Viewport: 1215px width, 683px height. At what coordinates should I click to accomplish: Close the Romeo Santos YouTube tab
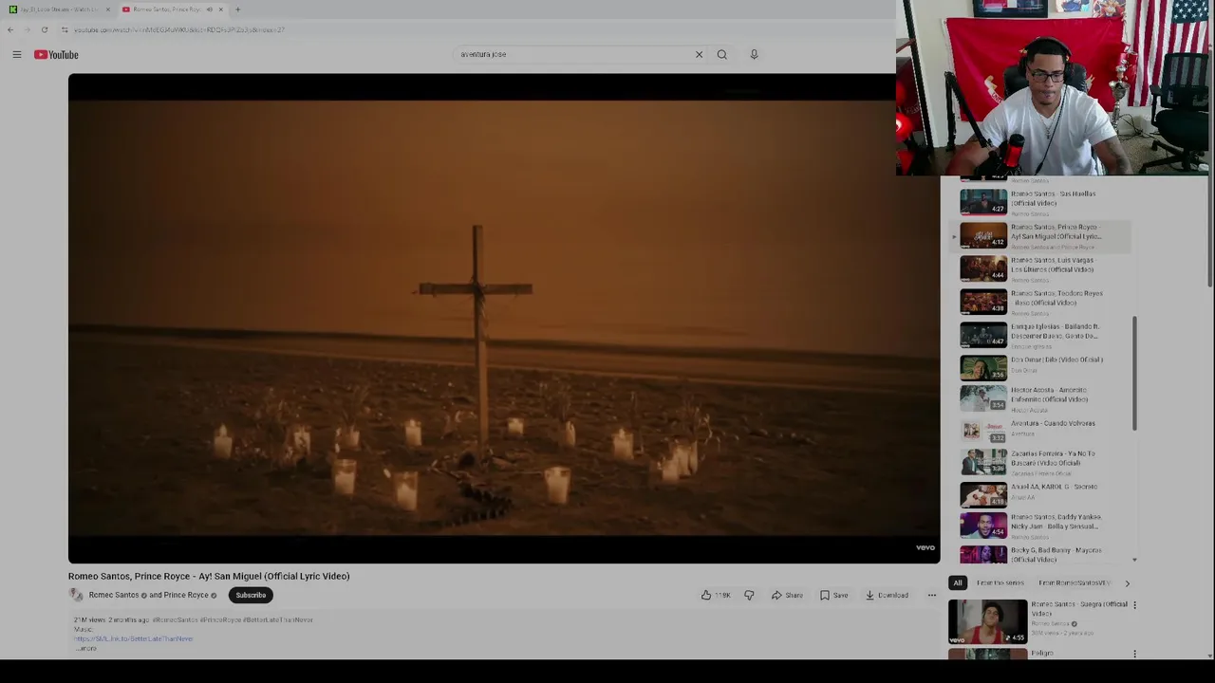tap(220, 9)
